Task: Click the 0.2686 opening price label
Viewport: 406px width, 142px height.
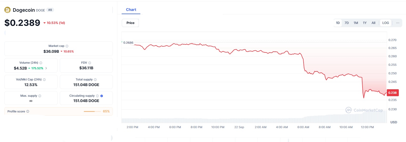Action: pyautogui.click(x=128, y=43)
